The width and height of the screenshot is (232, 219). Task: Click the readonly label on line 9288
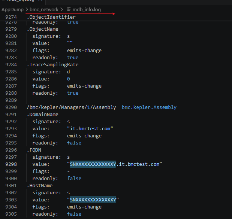click(x=45, y=93)
